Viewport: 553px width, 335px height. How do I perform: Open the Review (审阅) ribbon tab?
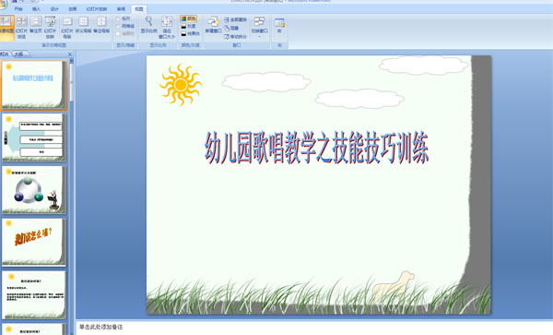point(121,9)
